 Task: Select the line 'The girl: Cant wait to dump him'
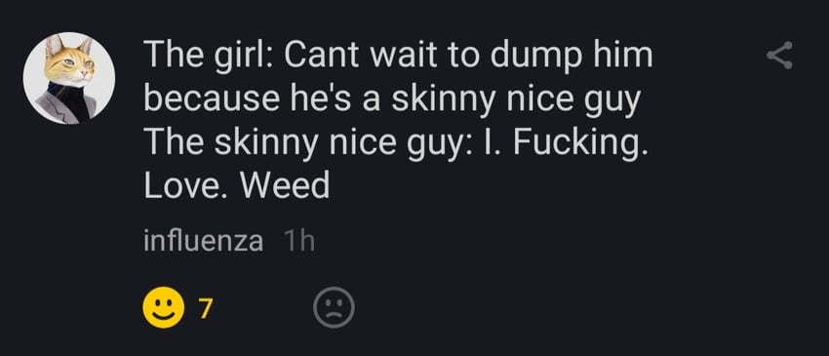398,56
